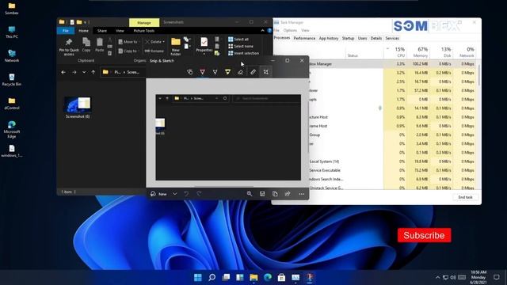
Task: Open Properties in the Explorer ribbon
Action: pos(204,45)
